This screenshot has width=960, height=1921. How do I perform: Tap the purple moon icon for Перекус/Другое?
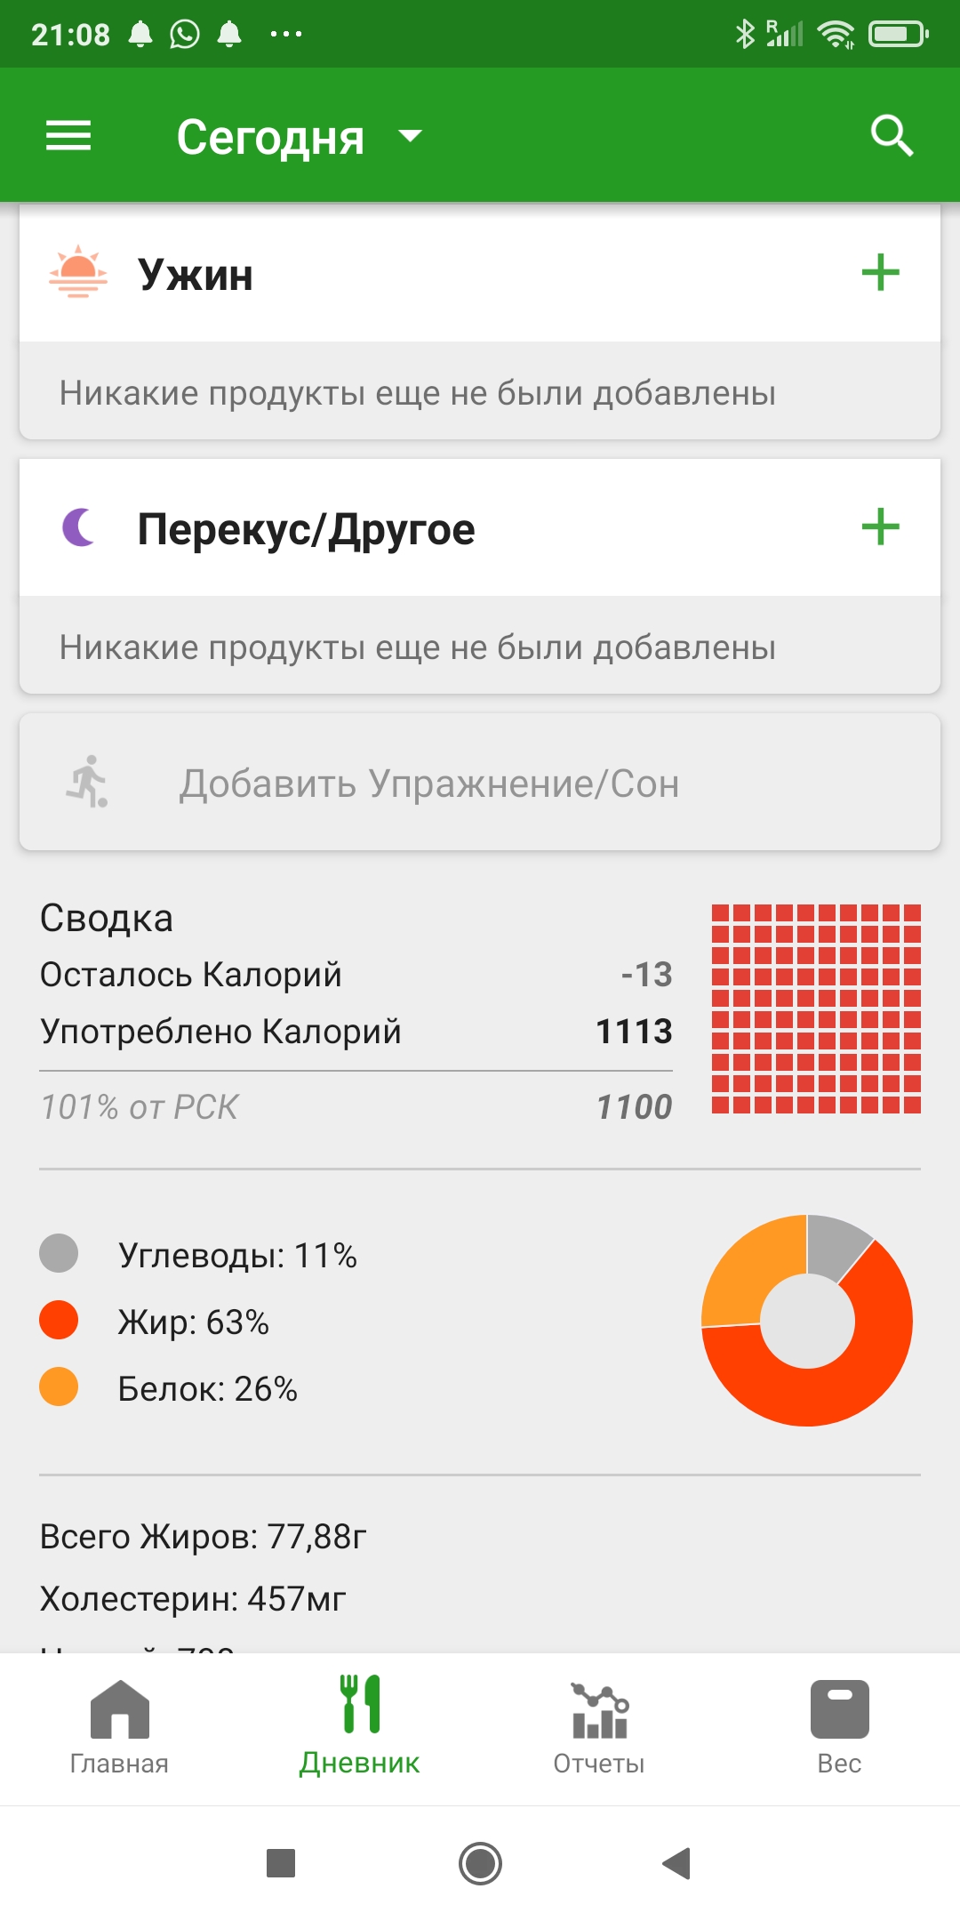click(79, 527)
